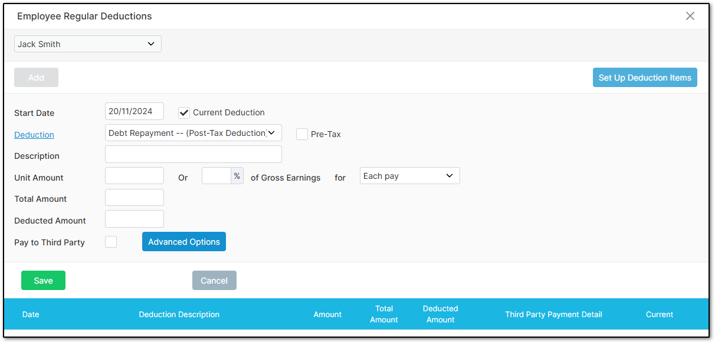The height and width of the screenshot is (343, 715).
Task: Click the Description text field
Action: pyautogui.click(x=193, y=154)
